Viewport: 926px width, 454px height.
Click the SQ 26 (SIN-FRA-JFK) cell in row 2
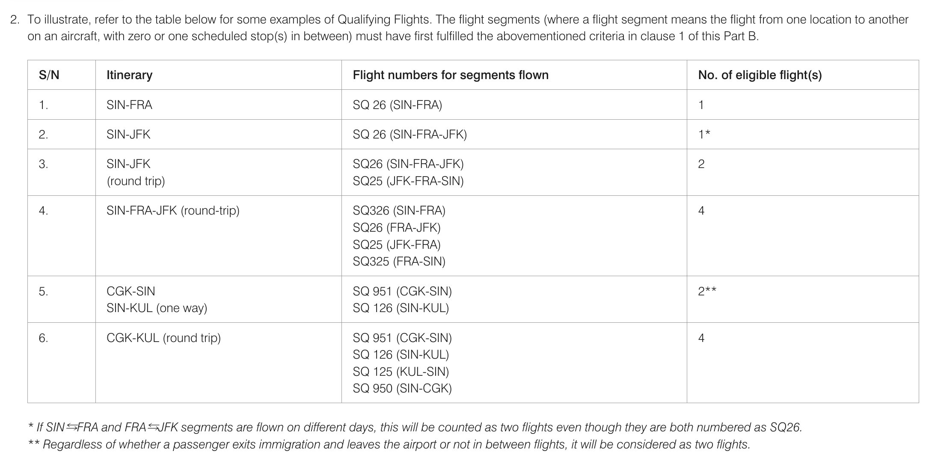410,135
